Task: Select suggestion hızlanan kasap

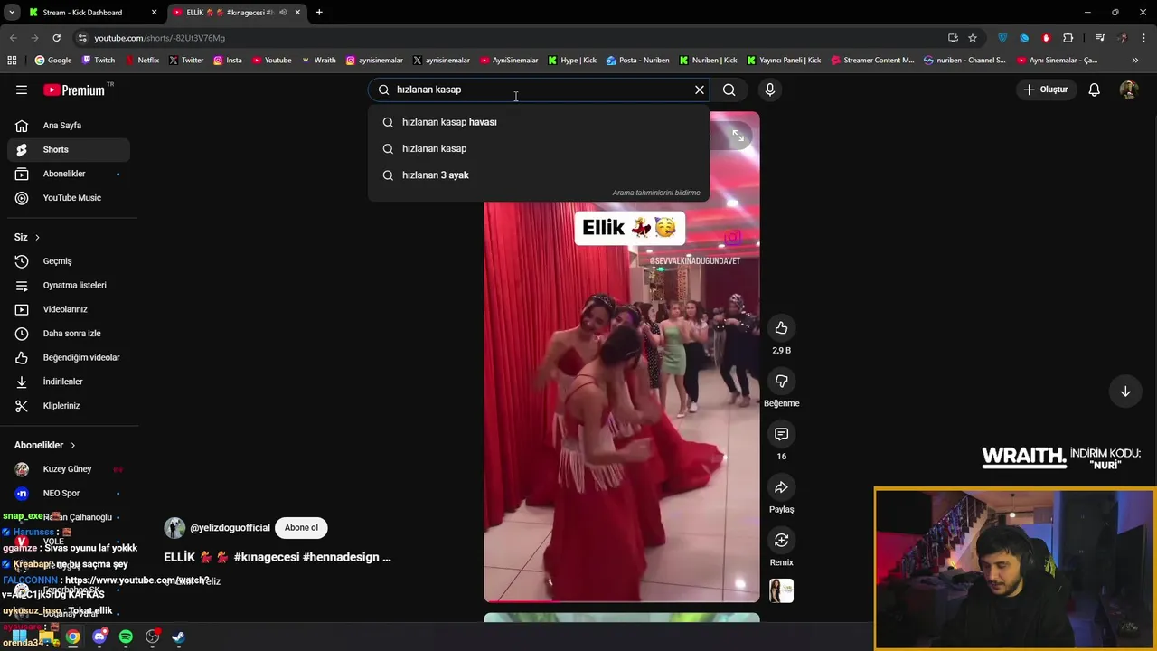Action: [539, 148]
